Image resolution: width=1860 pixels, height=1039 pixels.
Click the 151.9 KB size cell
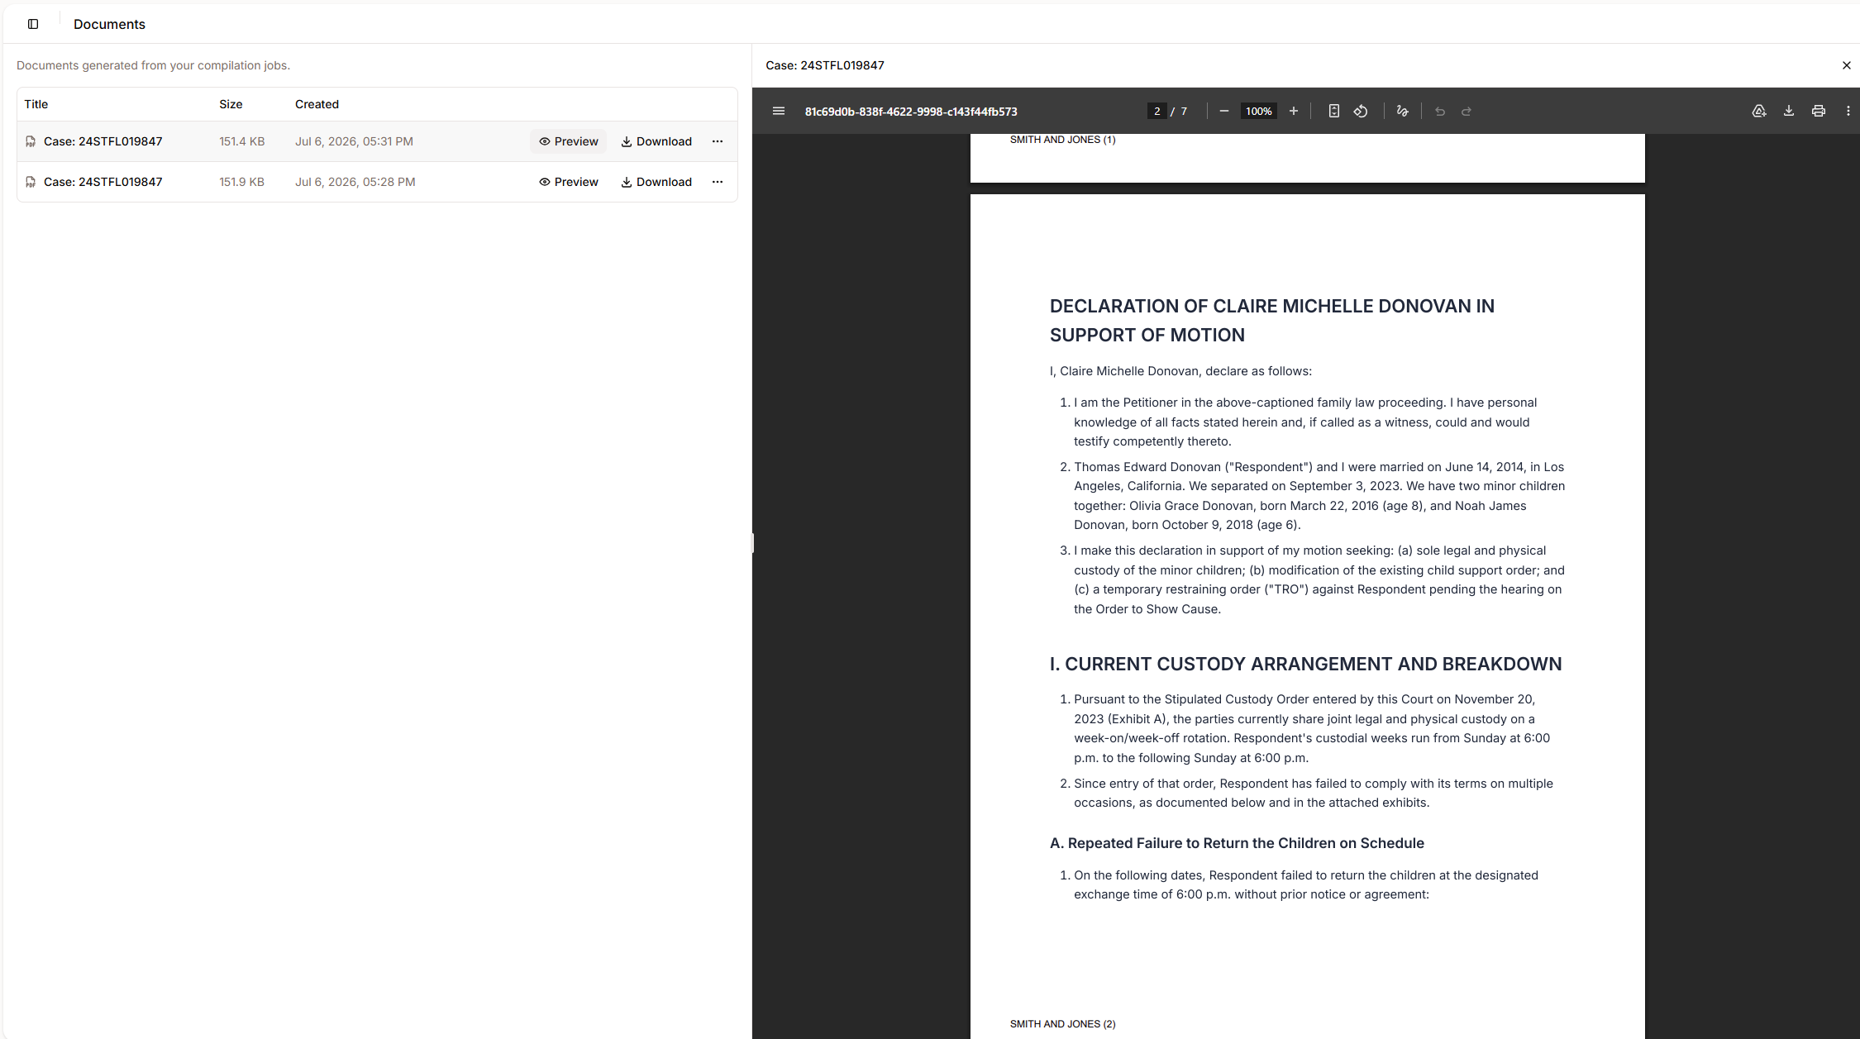point(242,182)
